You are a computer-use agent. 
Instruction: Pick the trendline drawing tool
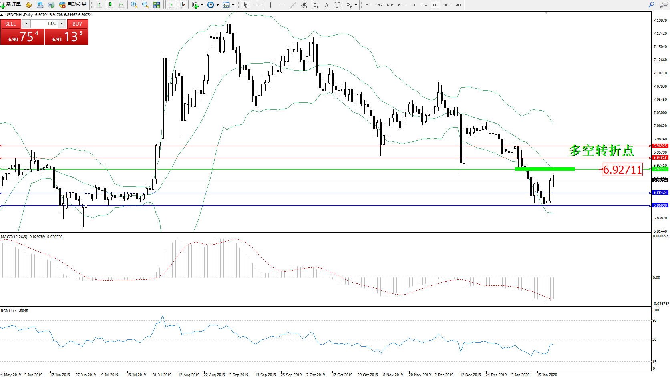coord(293,5)
